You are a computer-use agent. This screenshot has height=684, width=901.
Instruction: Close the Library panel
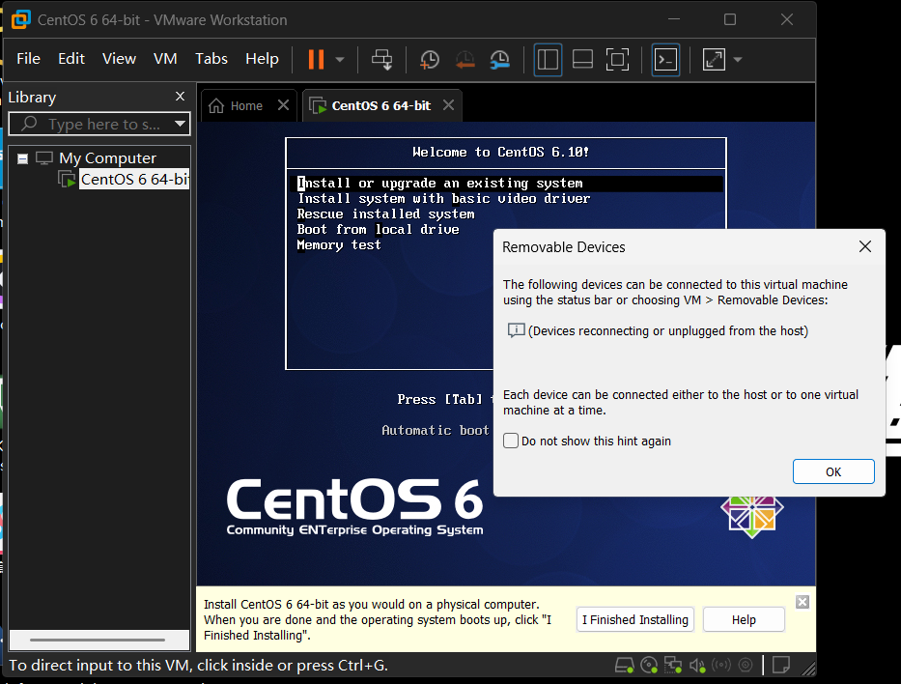(x=180, y=96)
